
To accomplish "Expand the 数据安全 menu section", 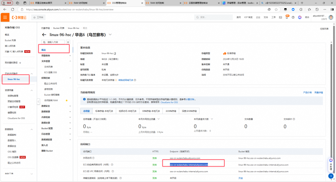I will tap(70, 106).
